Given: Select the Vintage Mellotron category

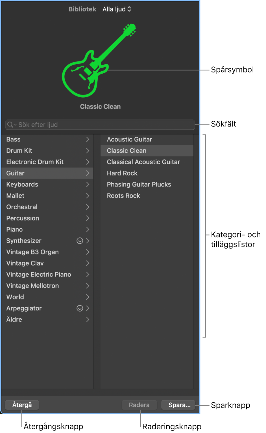Looking at the screenshot, I should coord(47,286).
